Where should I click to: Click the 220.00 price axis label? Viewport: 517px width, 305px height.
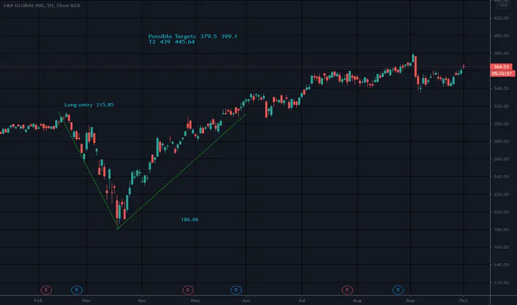(501, 194)
